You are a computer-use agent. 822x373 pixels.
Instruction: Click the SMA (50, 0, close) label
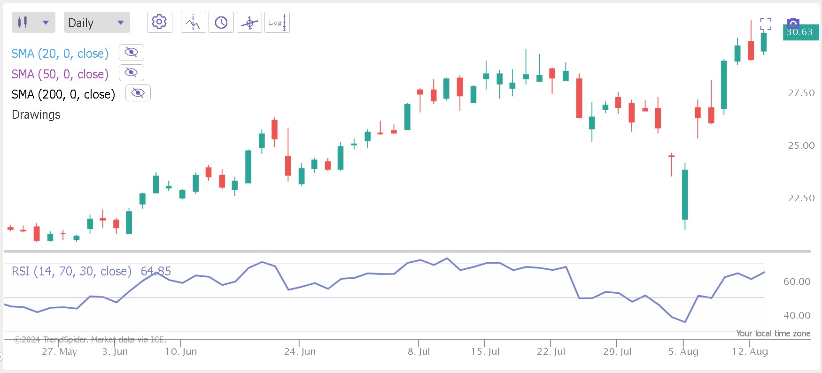coord(60,74)
